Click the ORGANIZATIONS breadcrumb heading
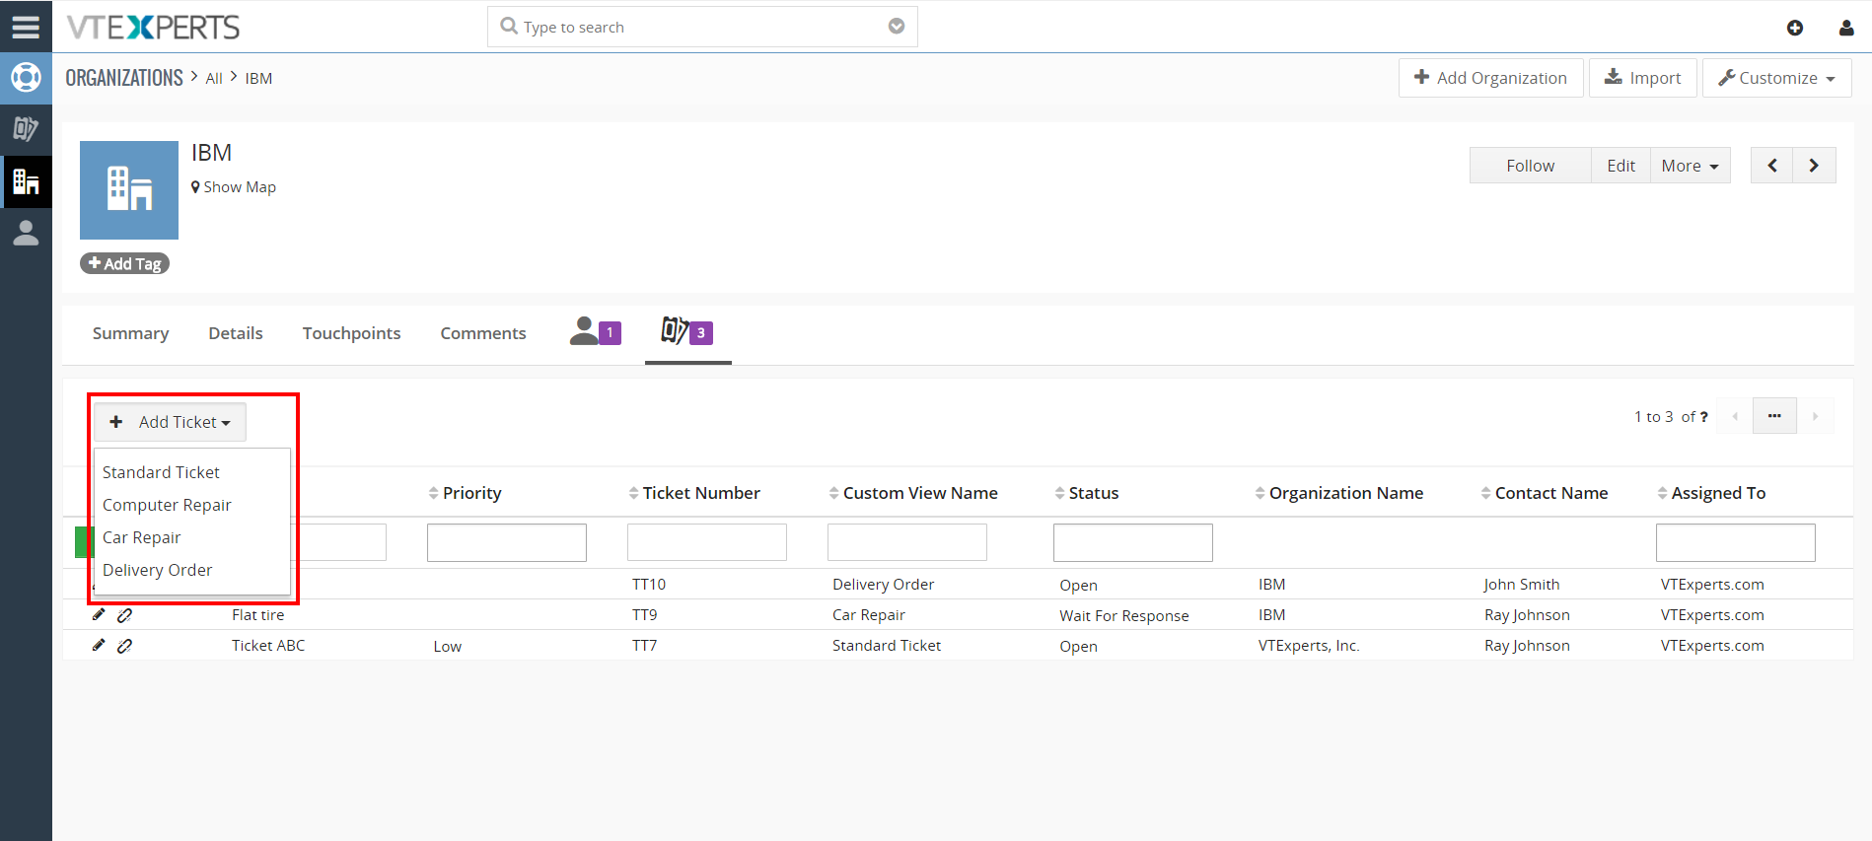The width and height of the screenshot is (1872, 841). (x=124, y=78)
